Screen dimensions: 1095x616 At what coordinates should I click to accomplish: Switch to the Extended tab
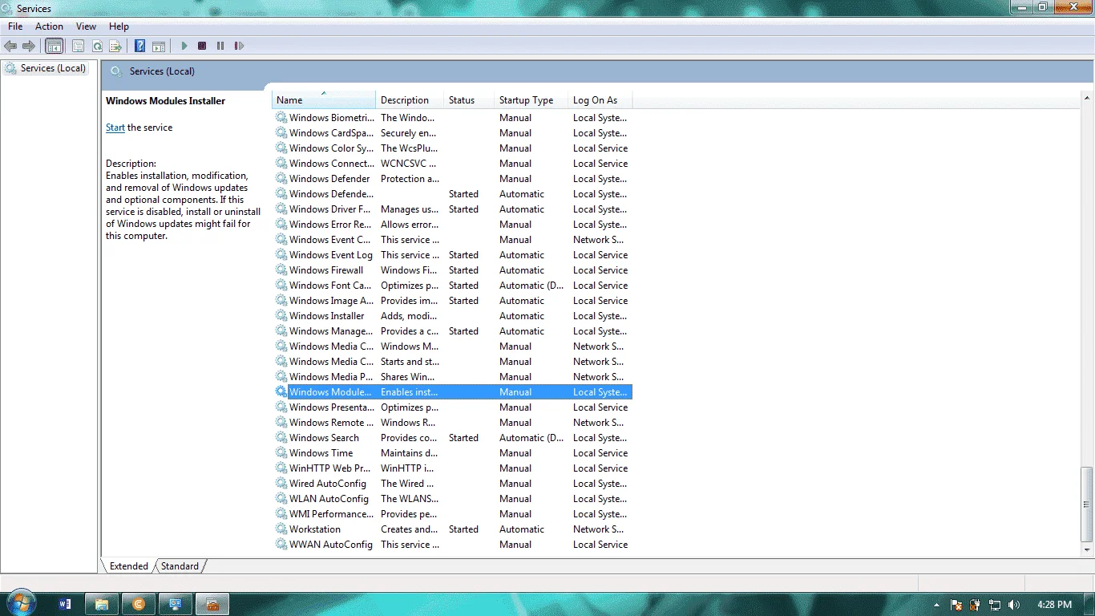[129, 566]
